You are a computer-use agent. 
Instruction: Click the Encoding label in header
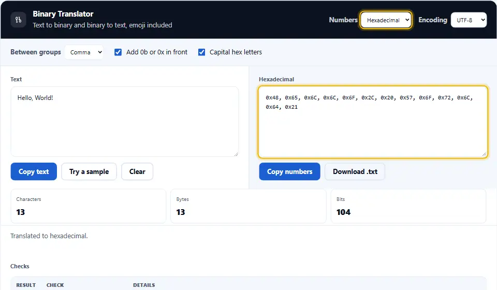433,20
